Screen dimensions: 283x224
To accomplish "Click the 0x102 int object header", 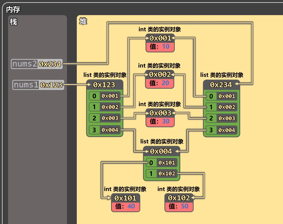I will (x=179, y=198).
